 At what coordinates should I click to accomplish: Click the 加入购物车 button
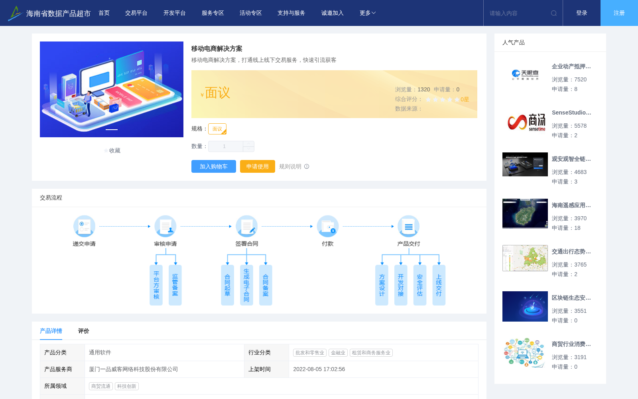[x=214, y=166]
